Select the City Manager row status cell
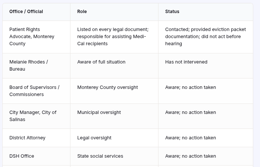This screenshot has height=167, width=260. 206,116
